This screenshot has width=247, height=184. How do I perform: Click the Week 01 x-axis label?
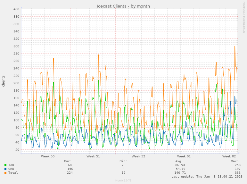(184, 156)
